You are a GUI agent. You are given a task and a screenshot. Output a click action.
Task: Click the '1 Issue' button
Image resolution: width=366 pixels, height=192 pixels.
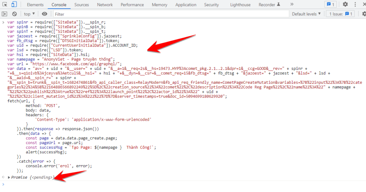pyautogui.click(x=341, y=14)
